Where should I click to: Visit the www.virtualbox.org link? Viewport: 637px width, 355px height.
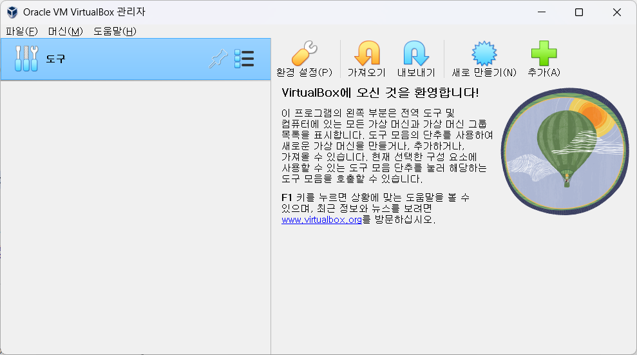(321, 220)
